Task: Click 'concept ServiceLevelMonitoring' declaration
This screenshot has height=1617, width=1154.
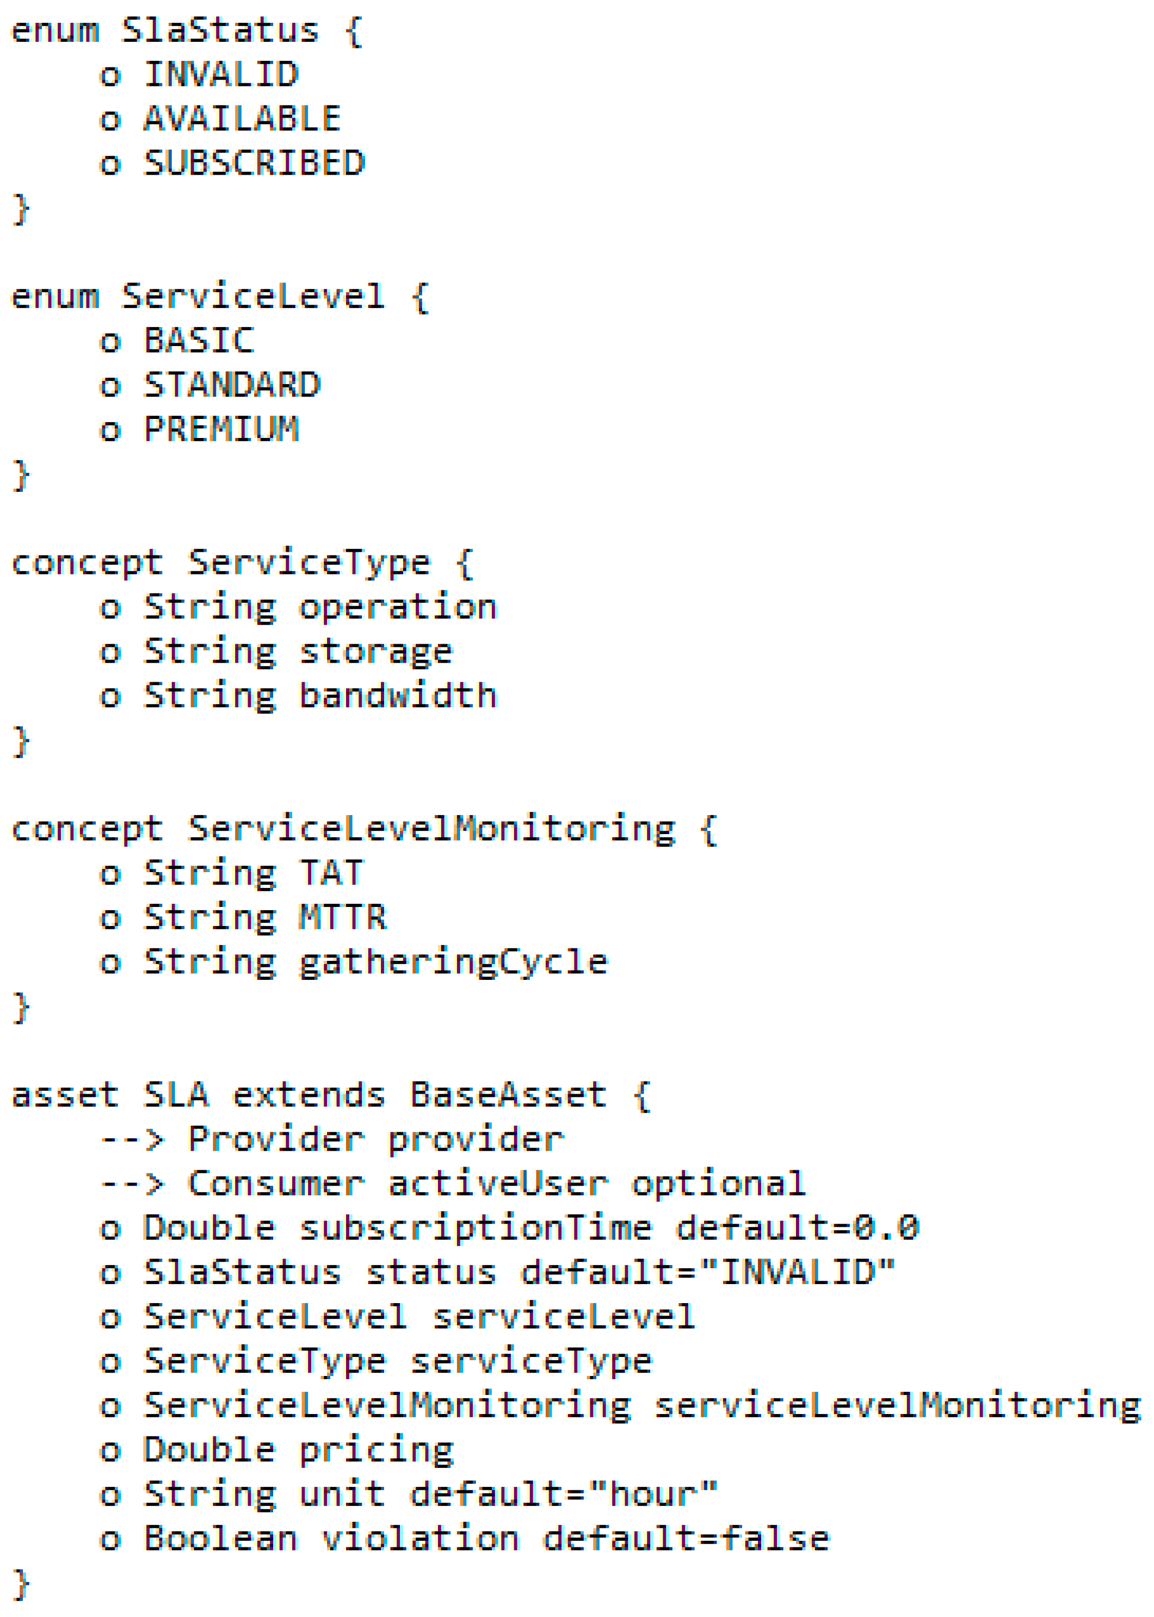Action: (365, 829)
